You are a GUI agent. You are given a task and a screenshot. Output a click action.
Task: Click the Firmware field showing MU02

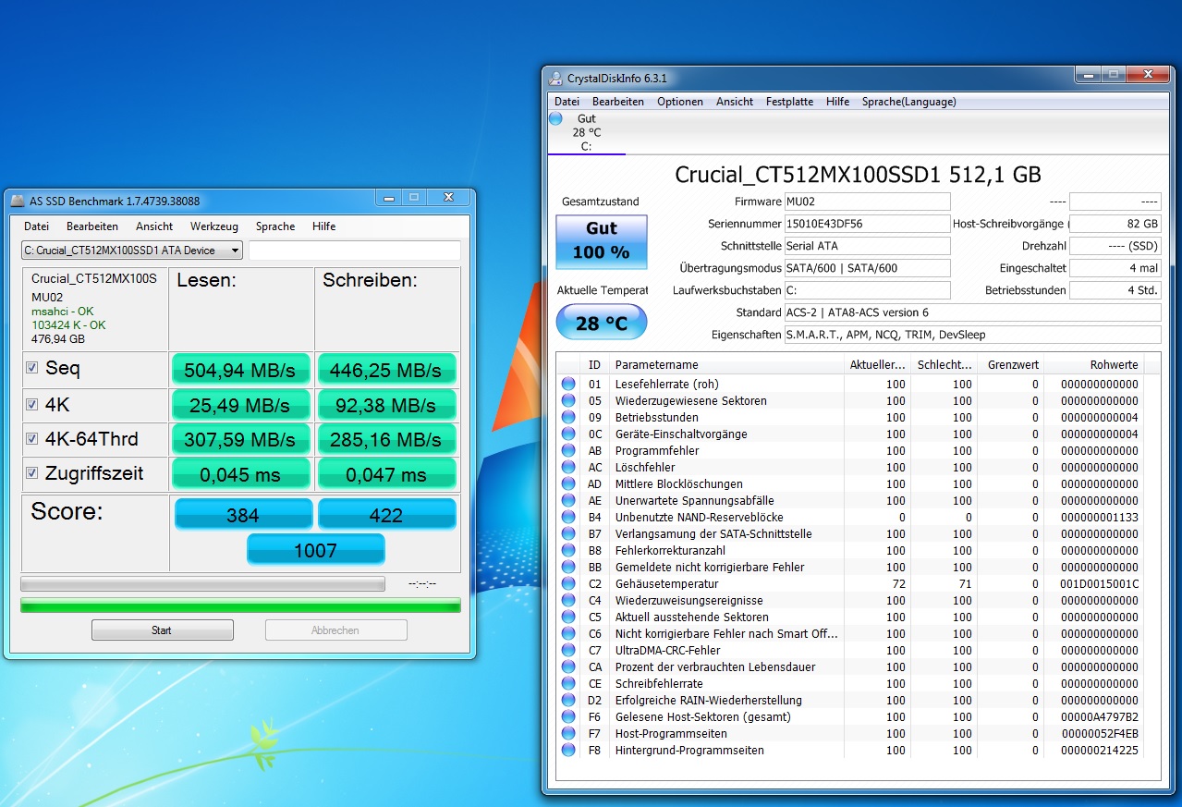867,202
